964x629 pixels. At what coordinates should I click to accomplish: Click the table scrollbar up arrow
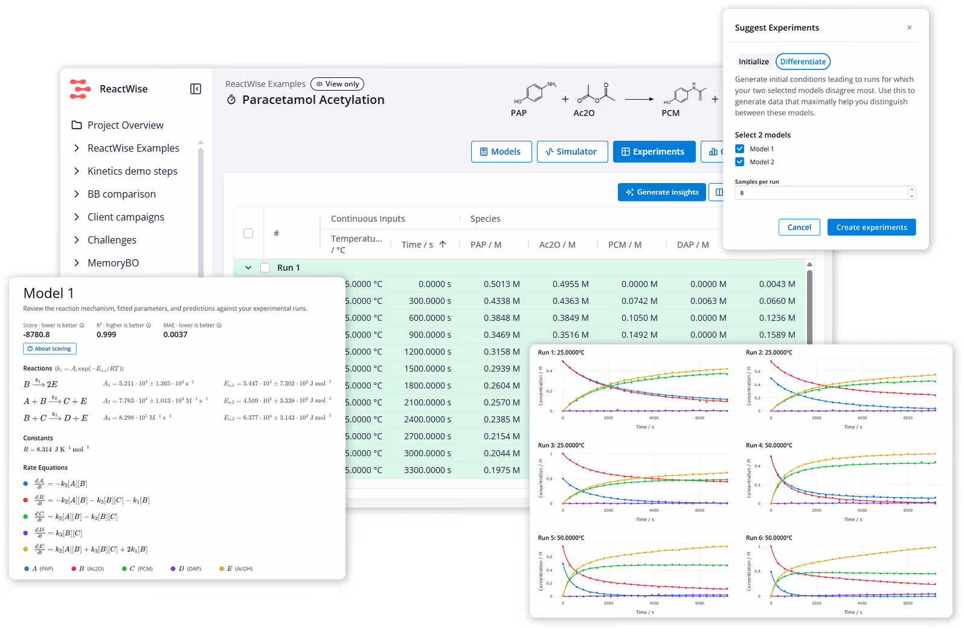coord(809,264)
